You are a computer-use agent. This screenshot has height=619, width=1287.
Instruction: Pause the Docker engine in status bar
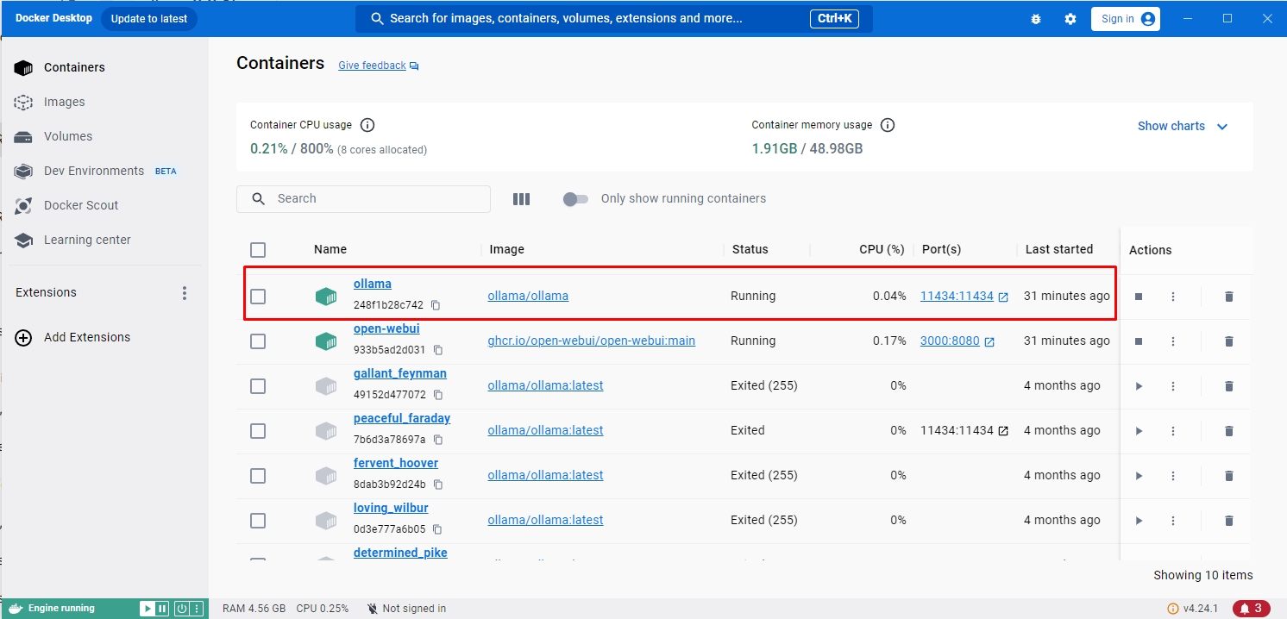pyautogui.click(x=162, y=609)
